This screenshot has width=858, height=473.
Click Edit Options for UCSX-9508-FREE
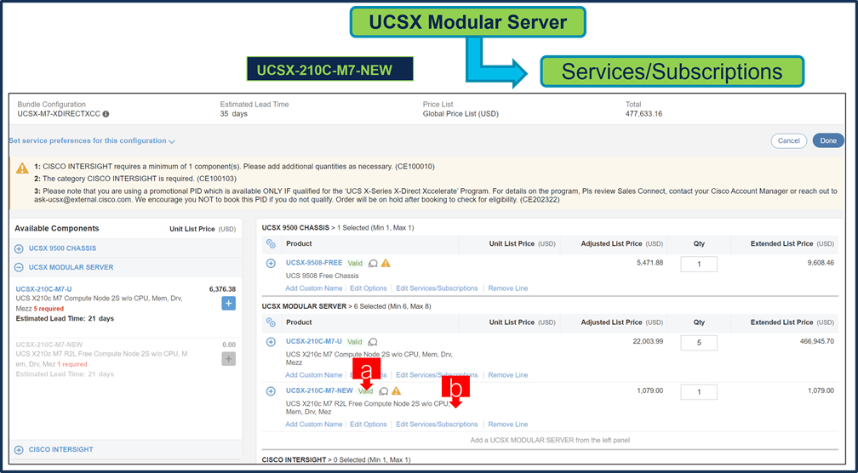(369, 288)
